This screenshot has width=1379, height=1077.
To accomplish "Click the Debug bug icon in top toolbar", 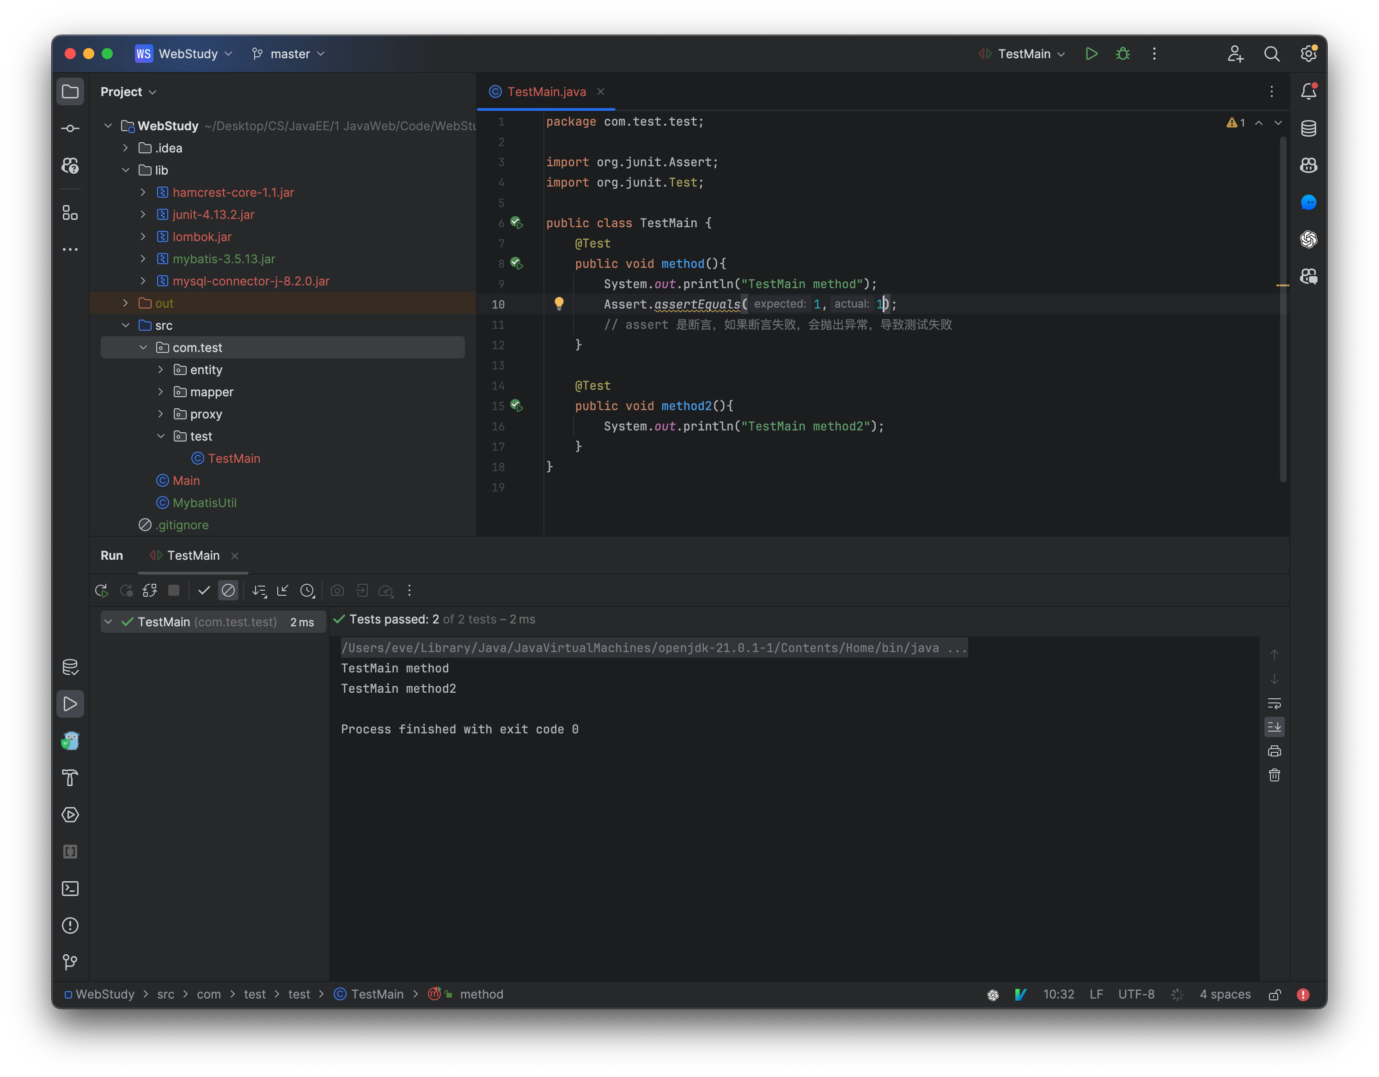I will coord(1123,54).
